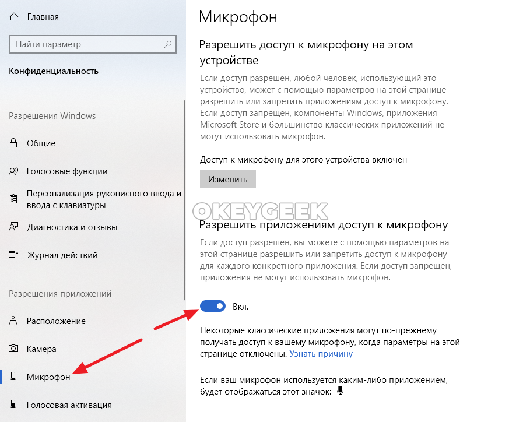Click the Home icon beside Главная
523x422 pixels.
13,17
